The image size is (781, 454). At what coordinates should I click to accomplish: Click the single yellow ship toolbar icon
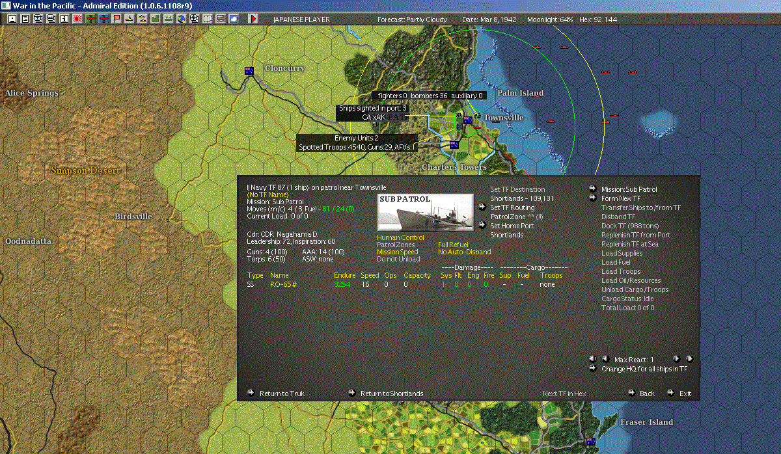point(130,19)
